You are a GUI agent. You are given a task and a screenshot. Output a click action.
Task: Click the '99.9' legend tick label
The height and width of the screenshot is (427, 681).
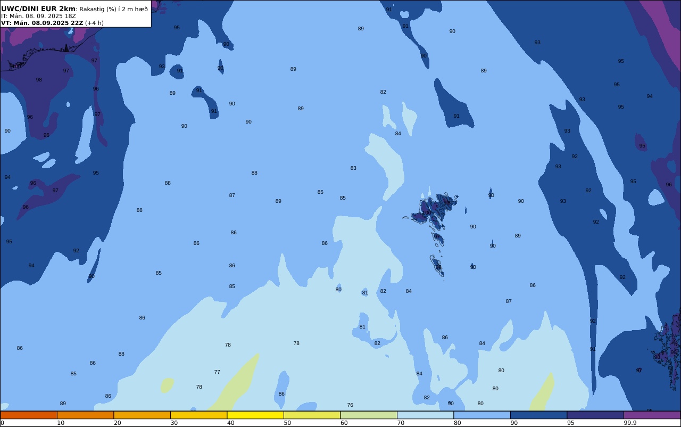(x=630, y=423)
